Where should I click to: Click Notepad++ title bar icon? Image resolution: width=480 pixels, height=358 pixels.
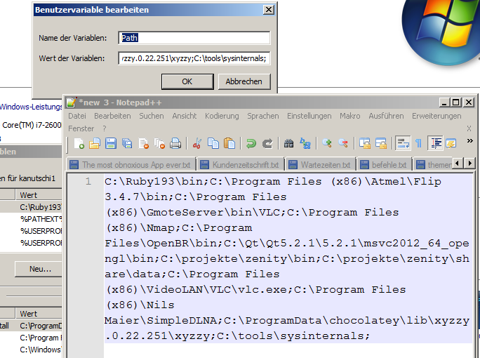click(x=72, y=102)
